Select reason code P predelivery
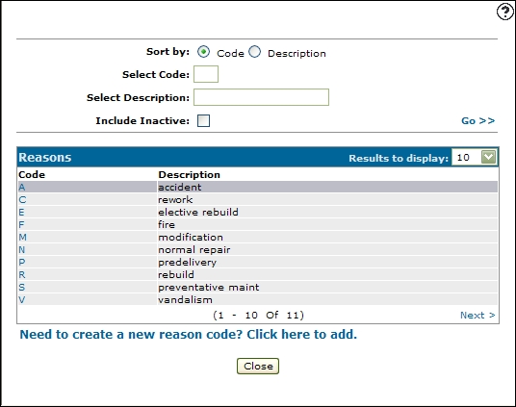The height and width of the screenshot is (407, 516). tap(22, 263)
